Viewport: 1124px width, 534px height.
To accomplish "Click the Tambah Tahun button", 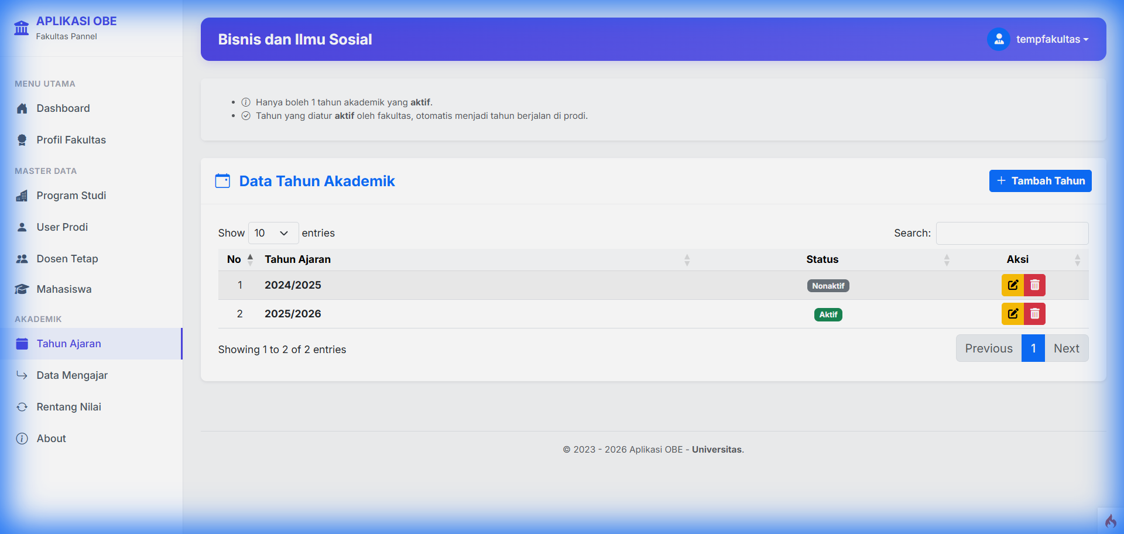I will click(1040, 181).
